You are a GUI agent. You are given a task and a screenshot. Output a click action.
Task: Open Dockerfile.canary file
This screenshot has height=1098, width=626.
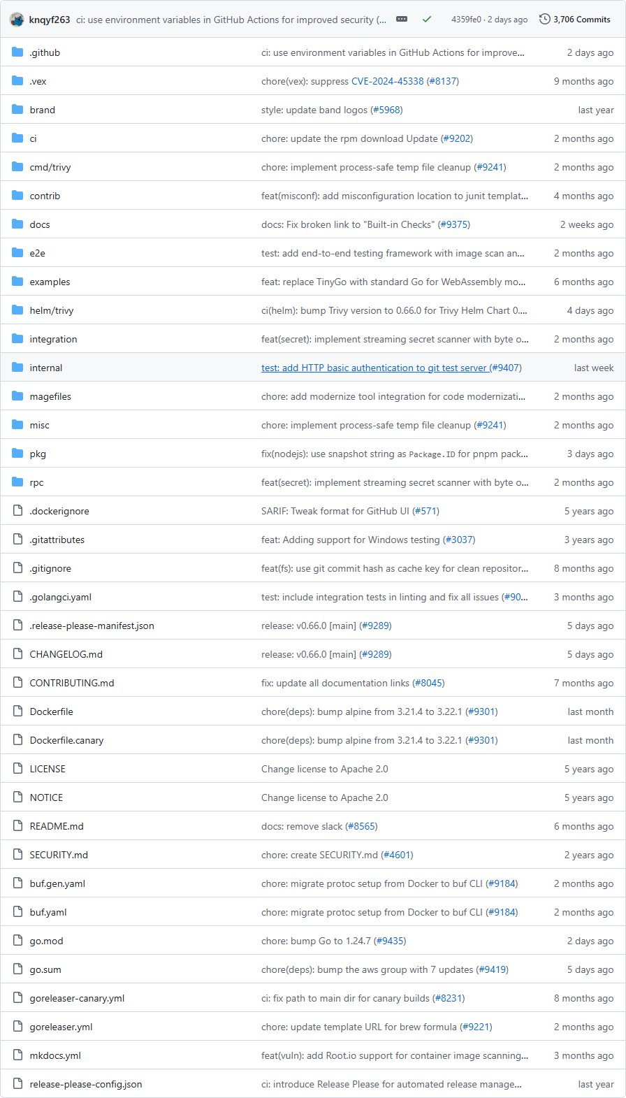pos(66,740)
